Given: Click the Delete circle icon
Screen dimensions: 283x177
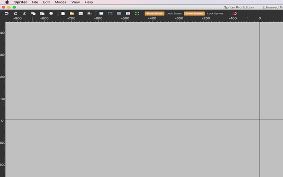Looking at the screenshot, I should pyautogui.click(x=51, y=13).
